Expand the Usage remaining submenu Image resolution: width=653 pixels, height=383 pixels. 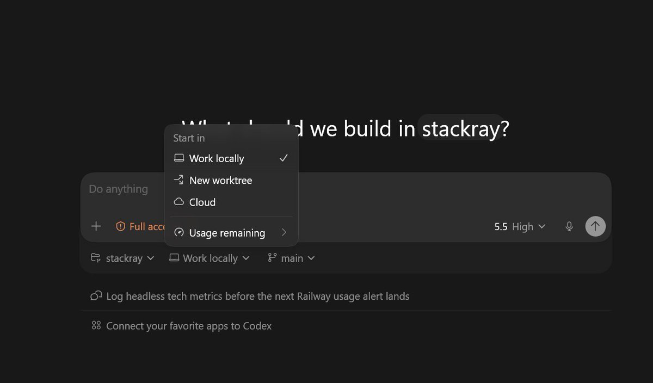coord(231,233)
